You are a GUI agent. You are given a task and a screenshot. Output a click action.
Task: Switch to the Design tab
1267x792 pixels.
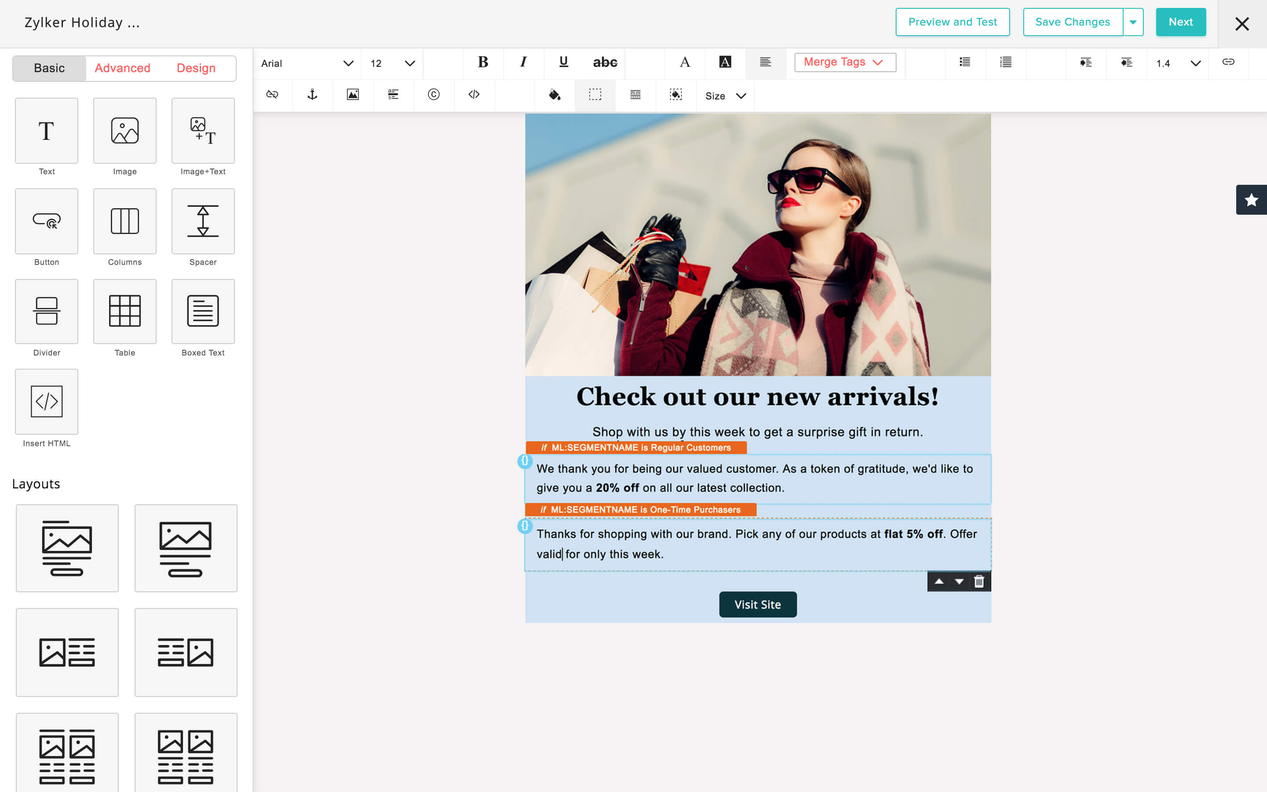coord(196,68)
